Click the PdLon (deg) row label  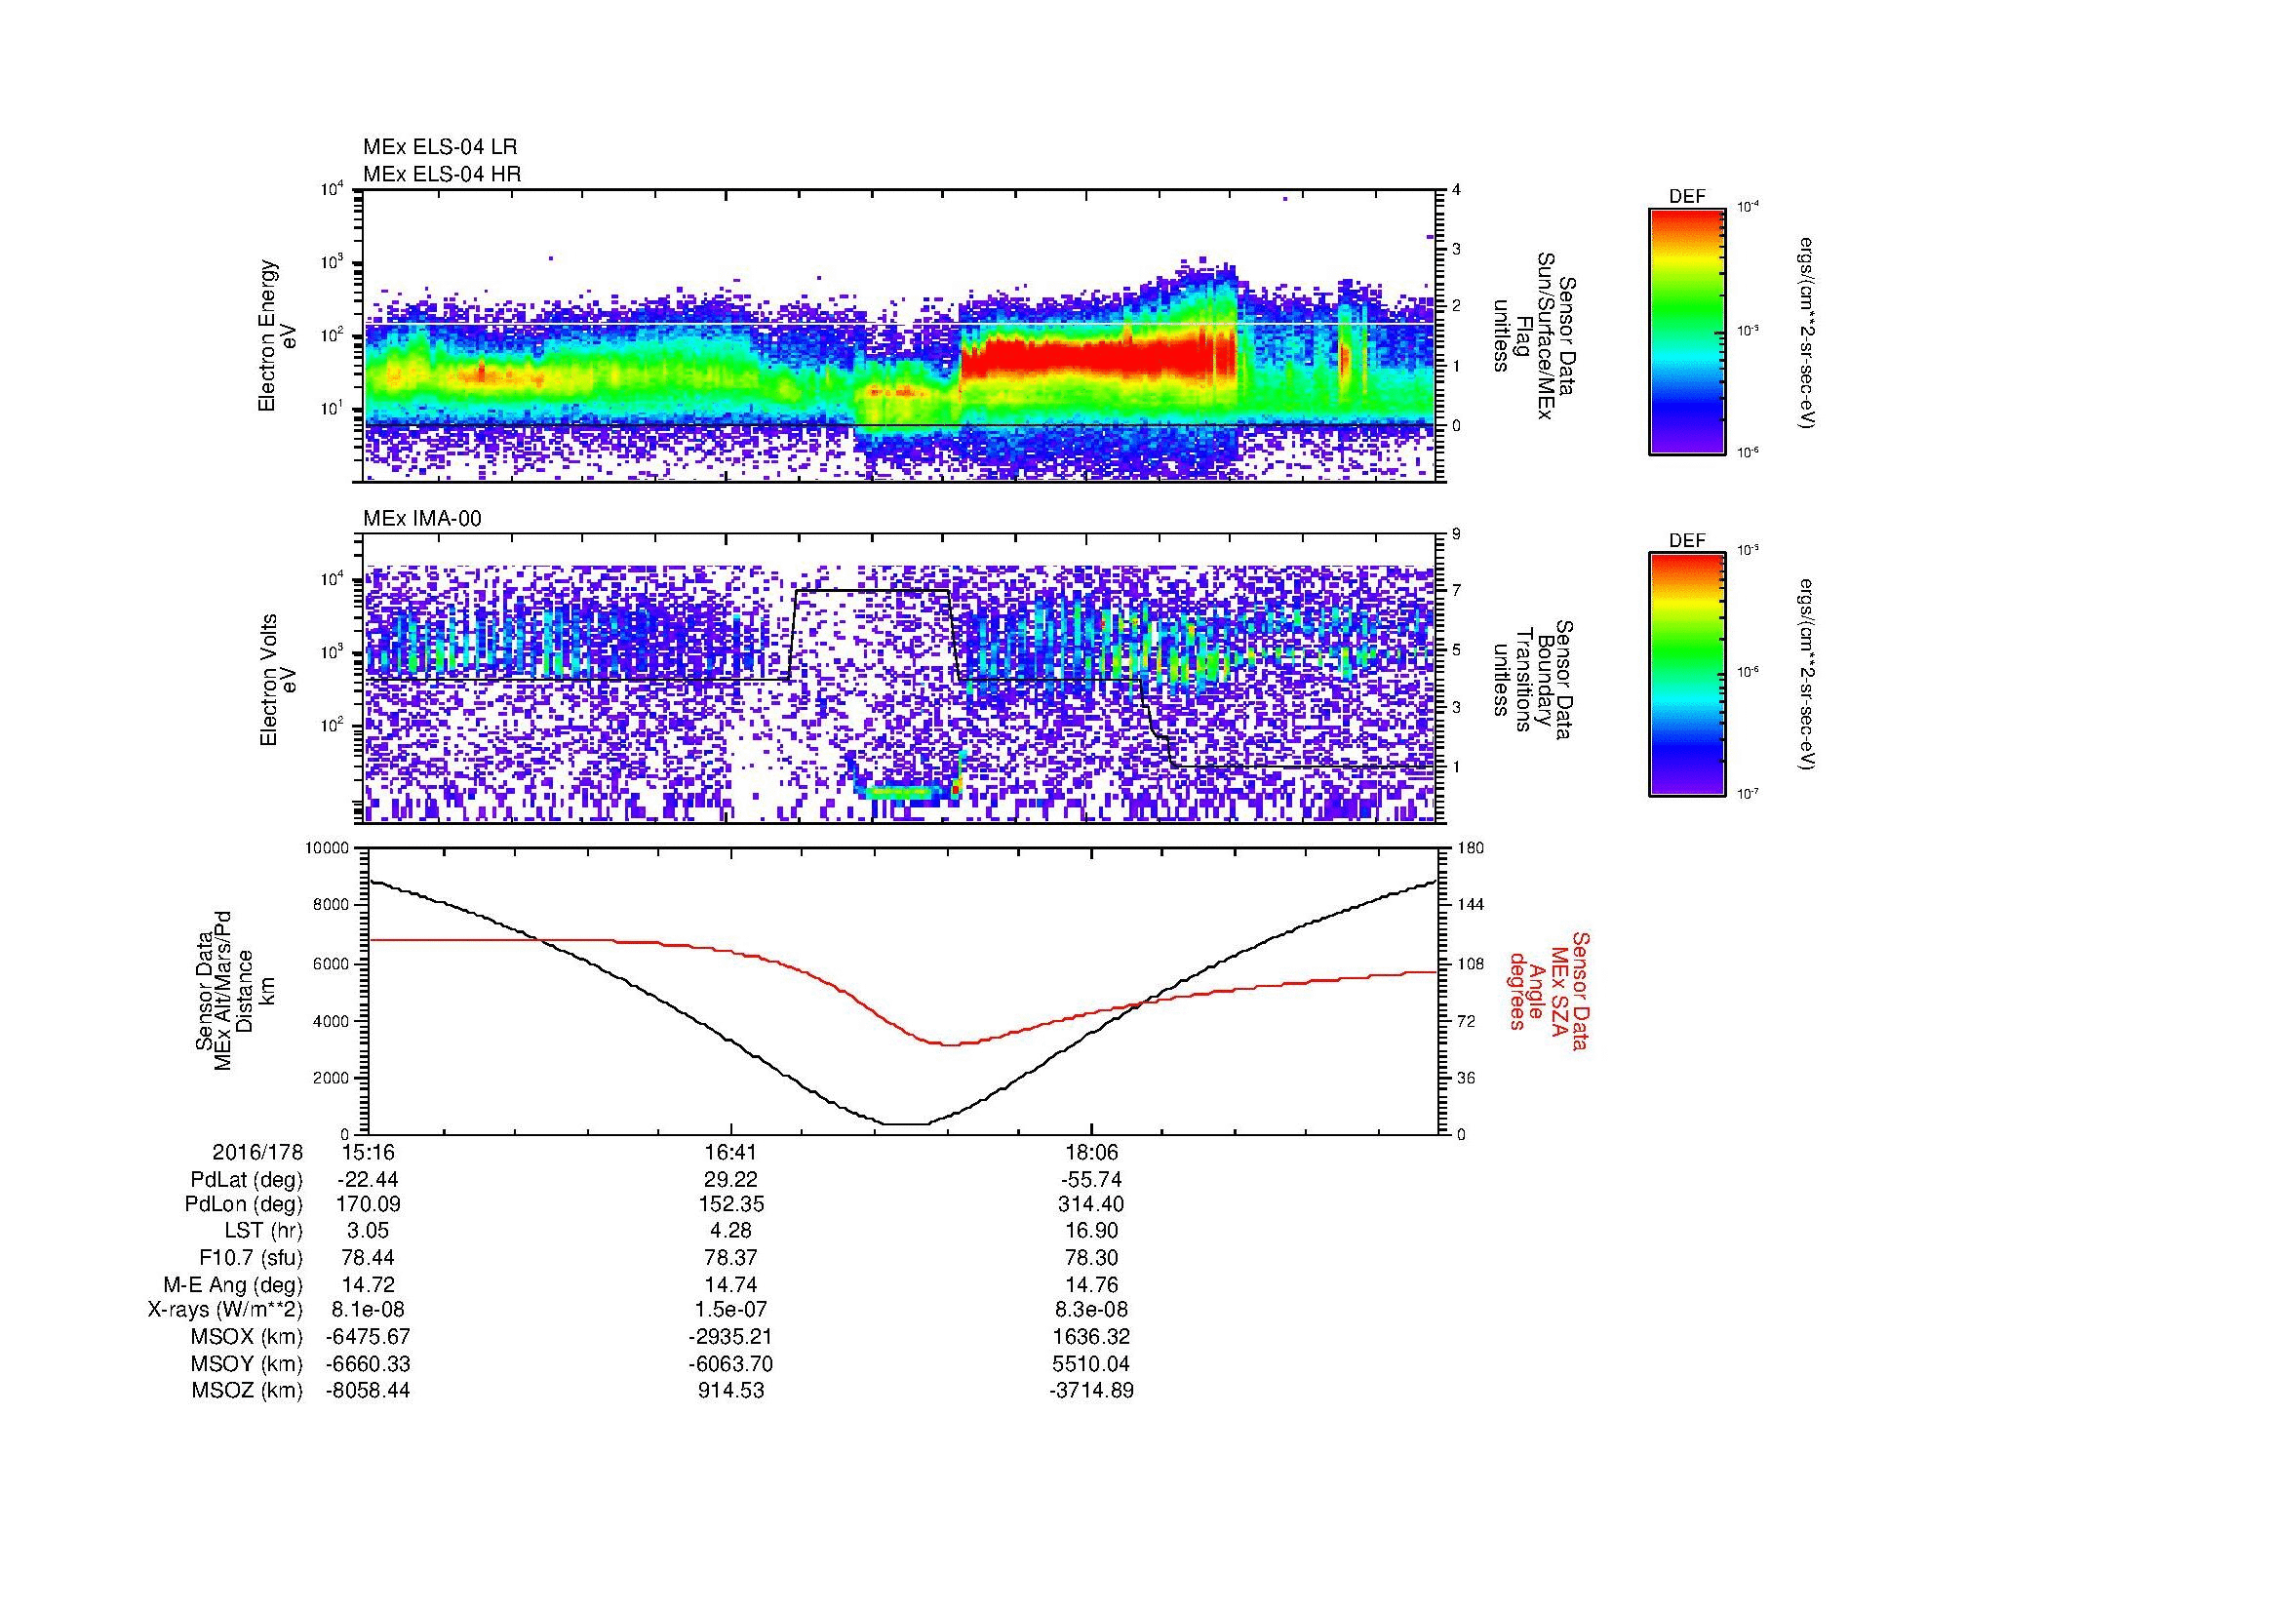click(244, 1204)
